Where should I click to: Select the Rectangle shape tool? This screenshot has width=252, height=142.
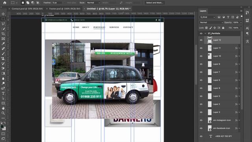click(x=3, y=103)
